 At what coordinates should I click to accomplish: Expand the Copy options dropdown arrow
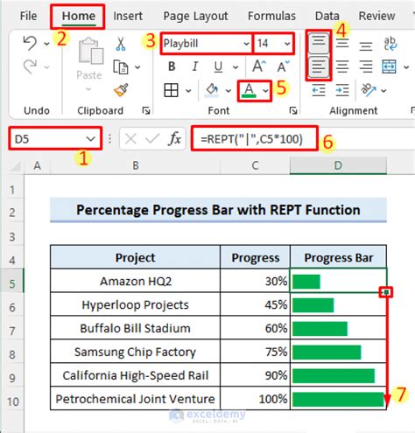(137, 67)
